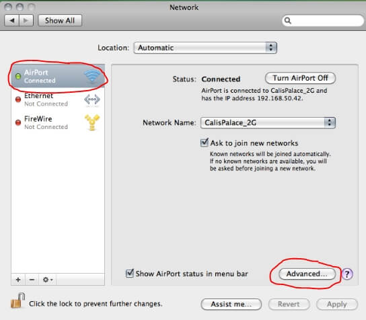Select AirPort Connected in service list
The height and width of the screenshot is (320, 366).
click(58, 76)
